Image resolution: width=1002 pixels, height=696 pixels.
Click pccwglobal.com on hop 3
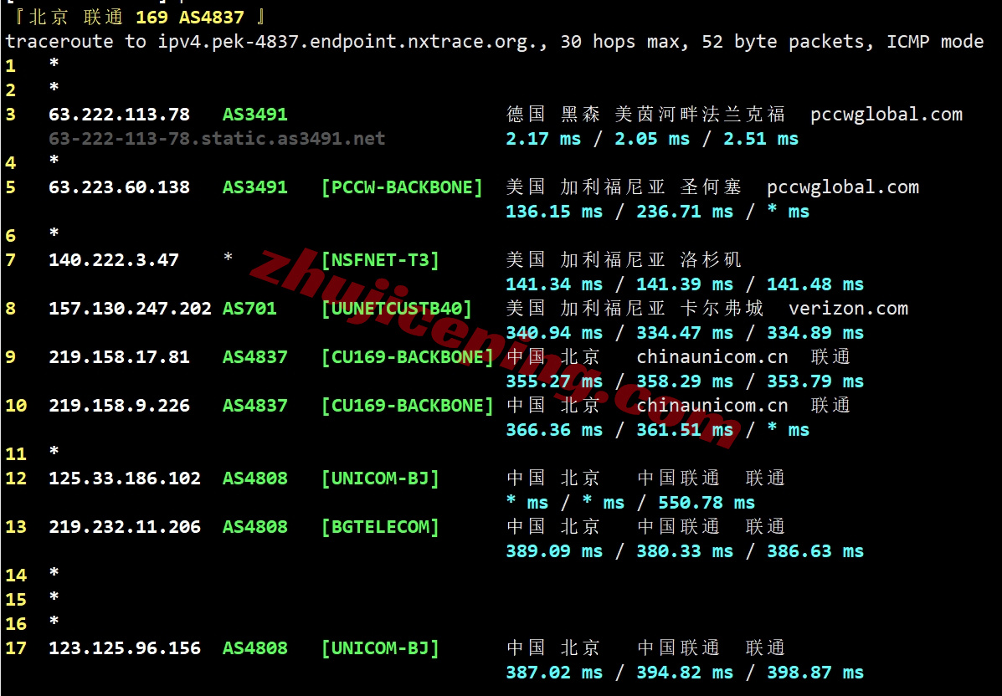click(x=886, y=115)
